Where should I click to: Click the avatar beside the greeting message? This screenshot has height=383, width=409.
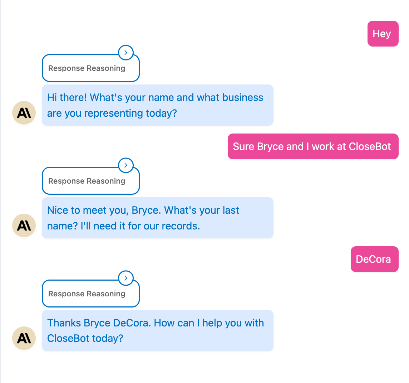tap(24, 113)
